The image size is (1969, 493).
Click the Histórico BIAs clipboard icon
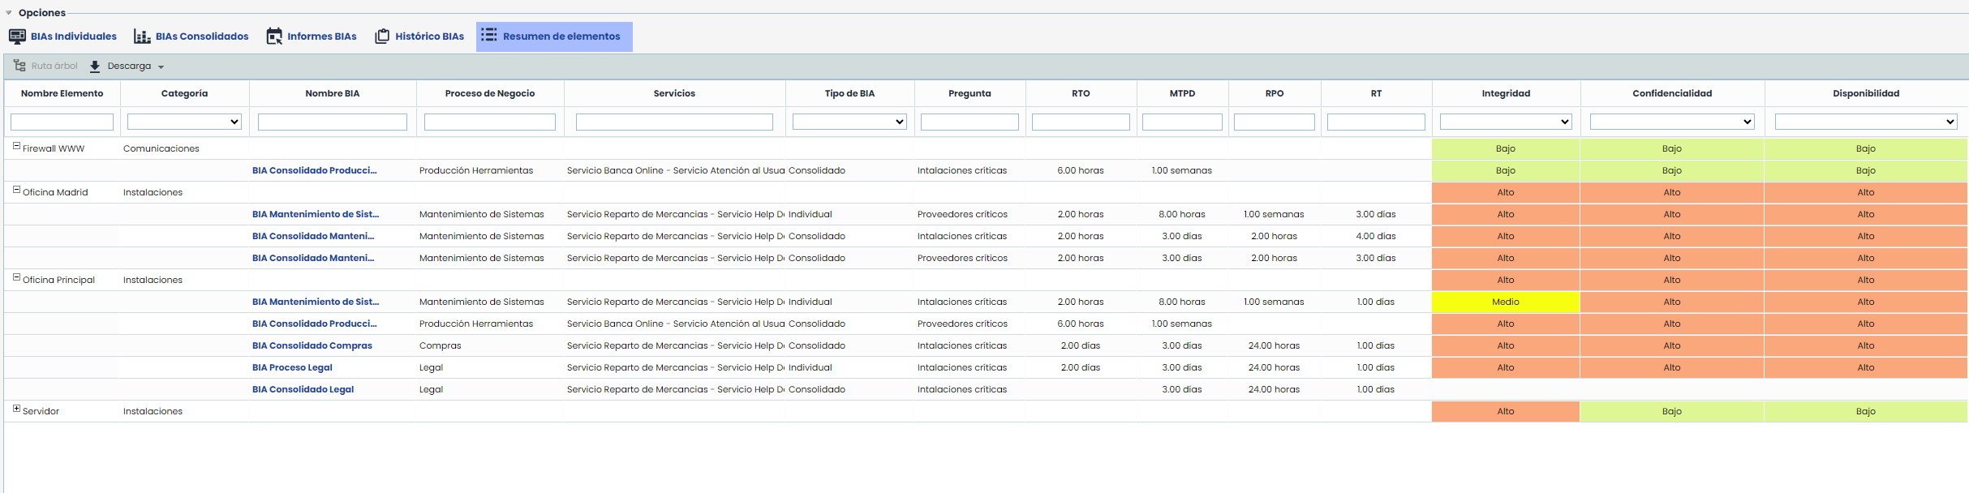tap(382, 36)
